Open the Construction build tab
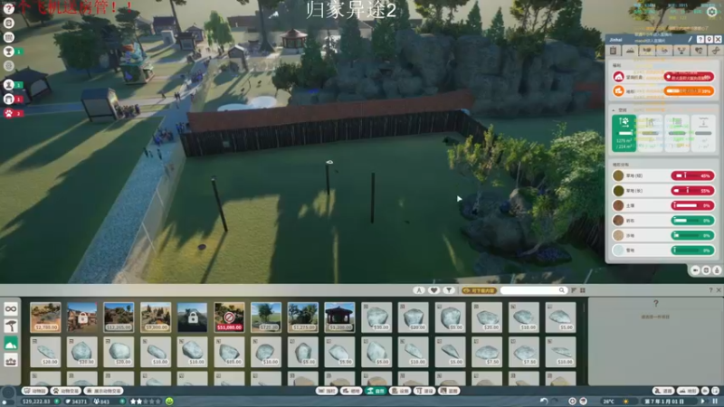The width and height of the screenshot is (724, 407). [424, 391]
